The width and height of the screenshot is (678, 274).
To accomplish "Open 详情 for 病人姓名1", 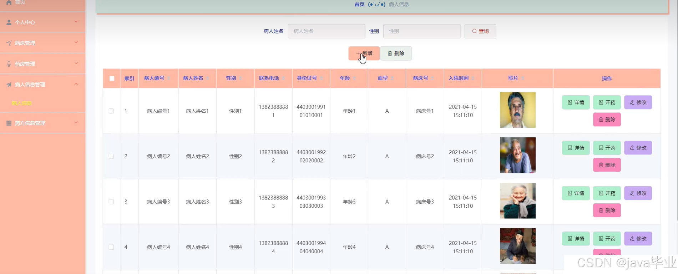I will point(576,102).
